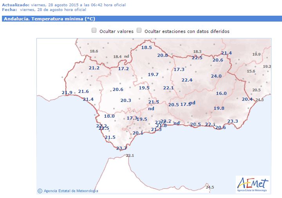Check the 'Ocultar valores' checkbox
Viewport: 282px width, 198px height.
94,31
